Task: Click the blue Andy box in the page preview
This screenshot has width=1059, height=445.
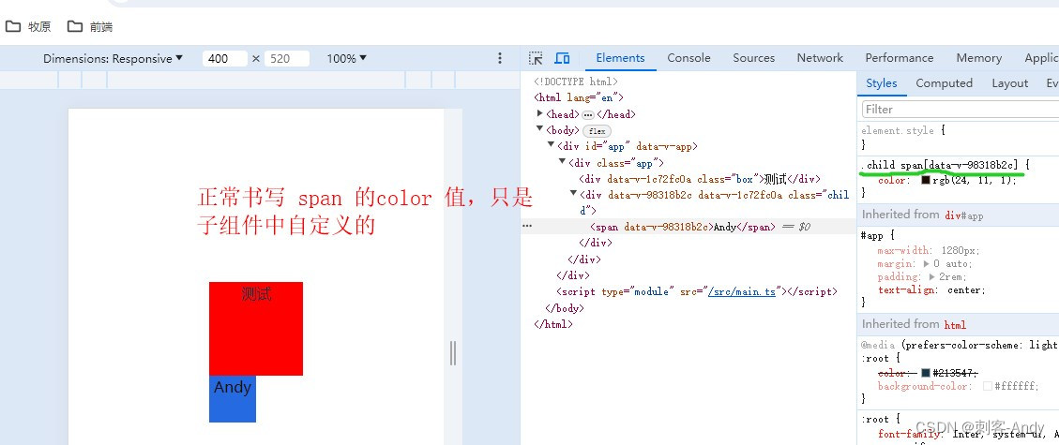Action: pos(233,399)
